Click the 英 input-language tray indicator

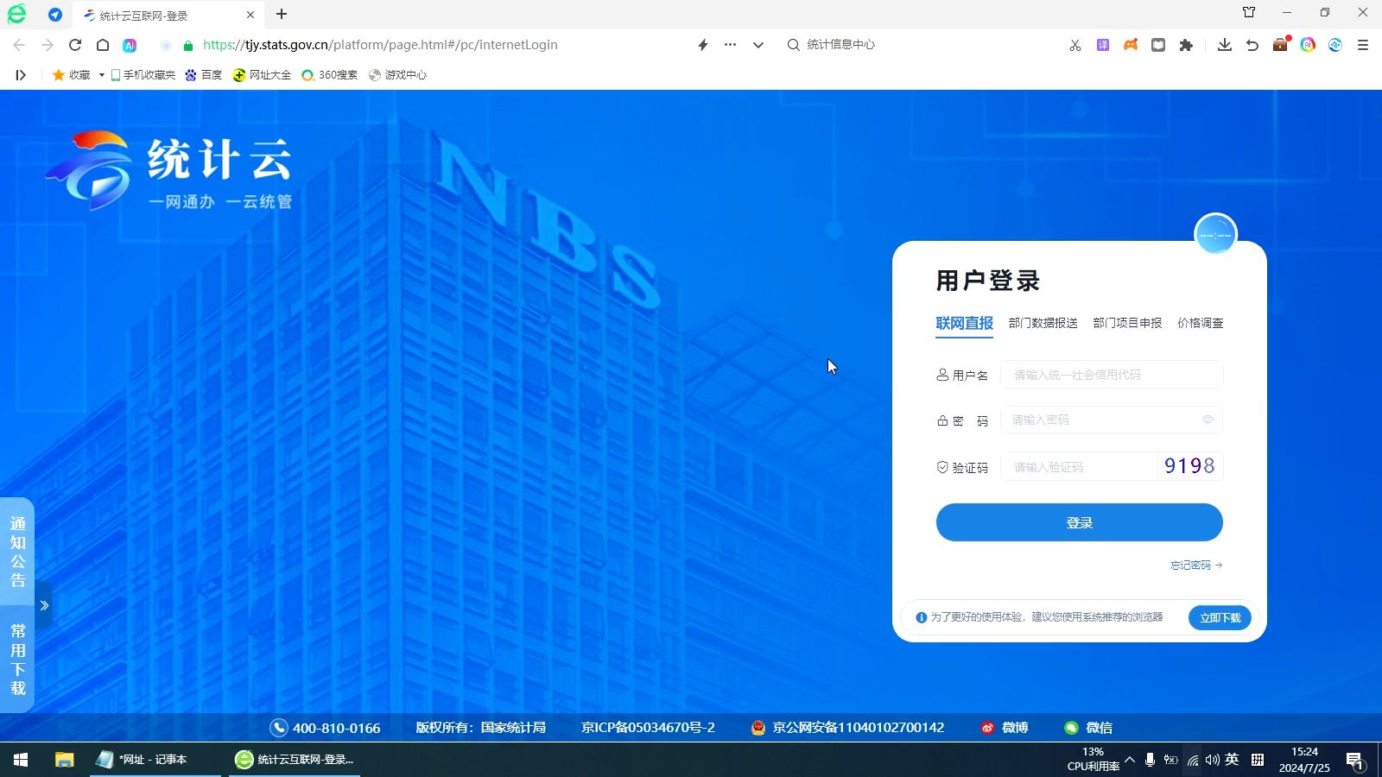point(1233,760)
